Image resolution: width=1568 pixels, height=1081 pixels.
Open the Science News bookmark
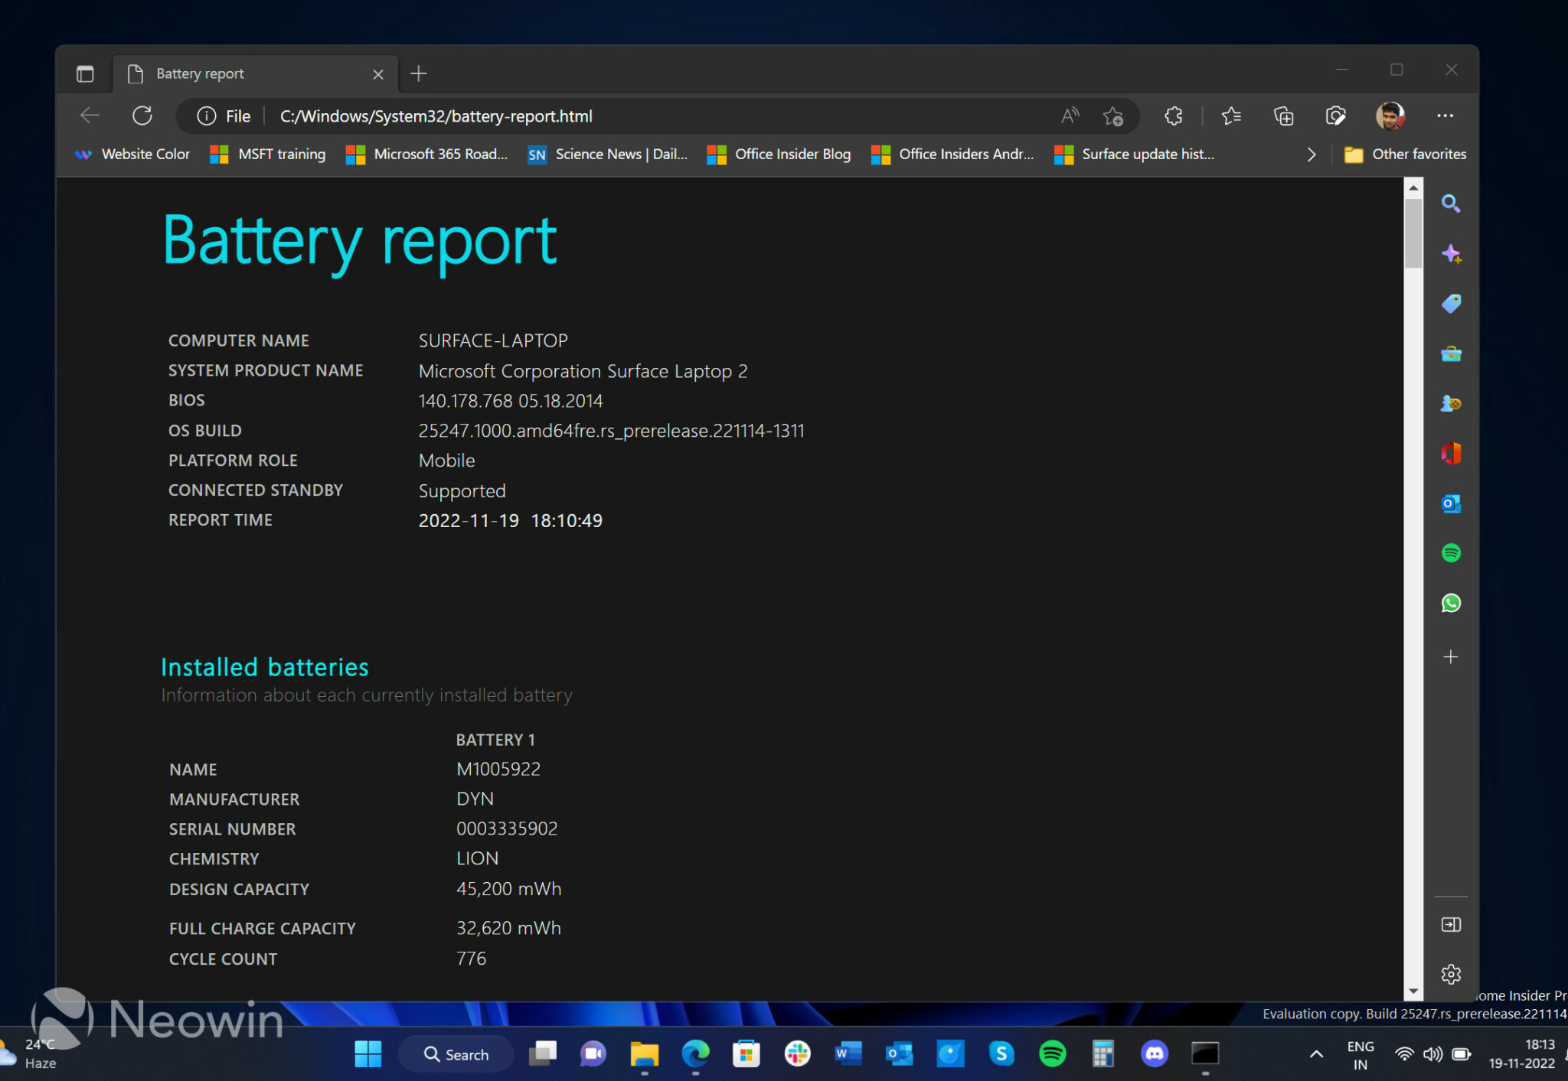[609, 154]
